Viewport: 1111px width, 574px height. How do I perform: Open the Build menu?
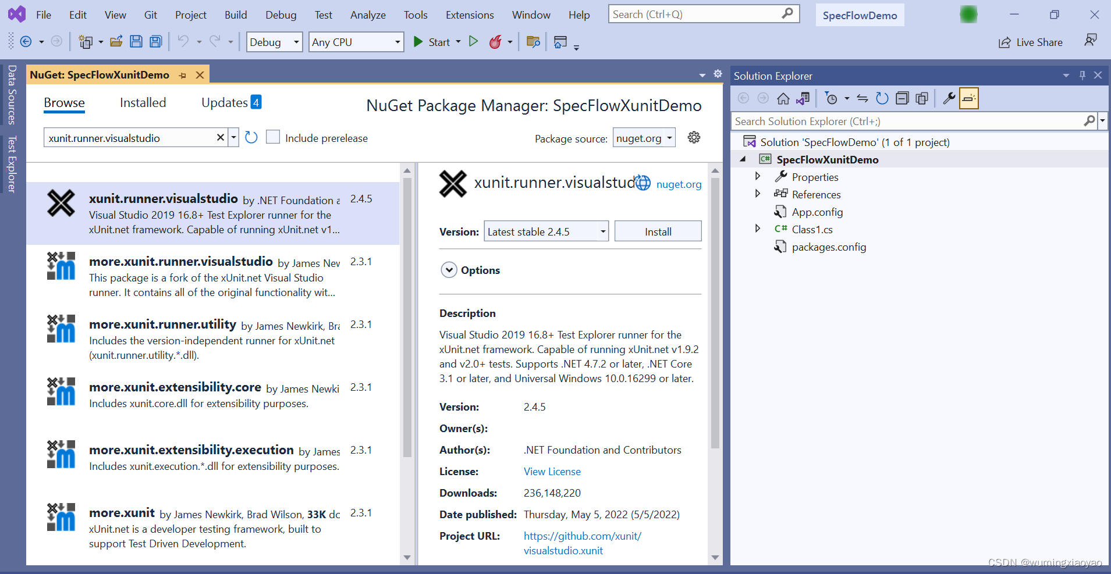[236, 15]
